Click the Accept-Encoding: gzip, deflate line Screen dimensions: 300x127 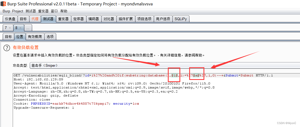pyautogui.click(x=46, y=96)
